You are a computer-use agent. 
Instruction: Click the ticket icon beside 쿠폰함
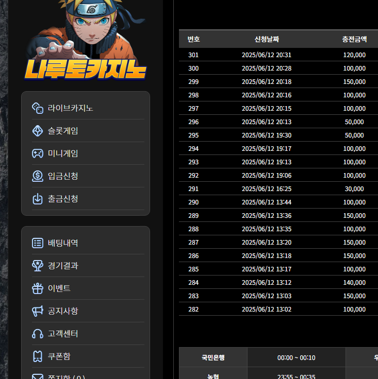(x=38, y=356)
